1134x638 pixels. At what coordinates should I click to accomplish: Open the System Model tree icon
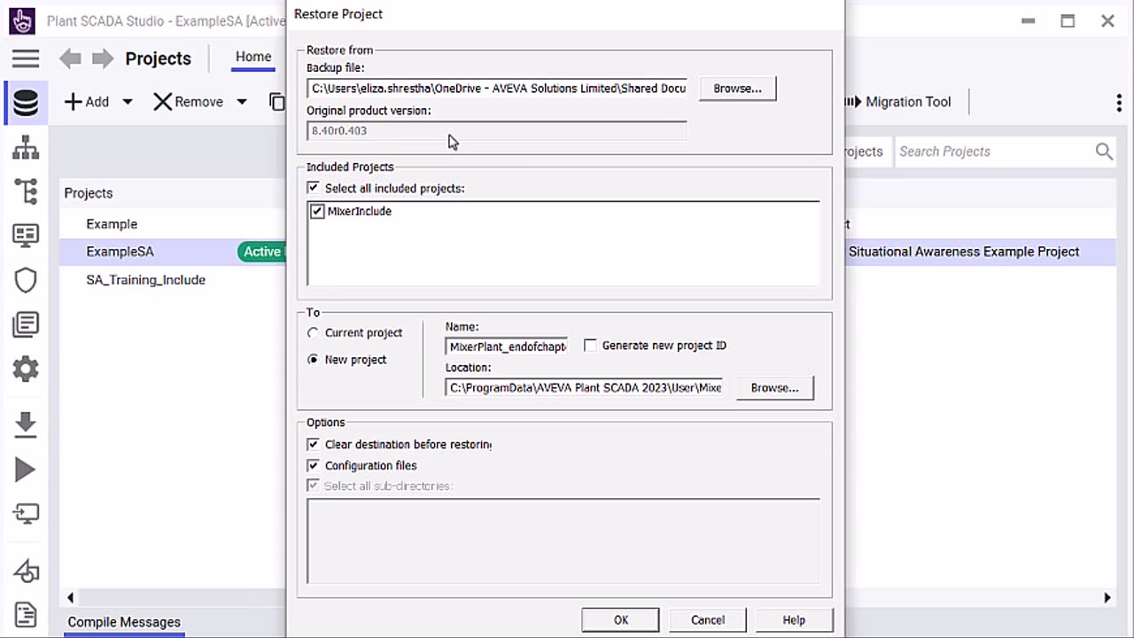click(26, 191)
